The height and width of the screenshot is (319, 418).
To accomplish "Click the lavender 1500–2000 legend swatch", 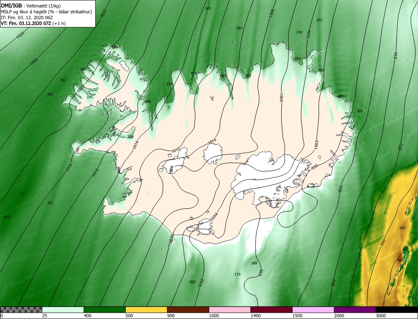I will pos(313,310).
